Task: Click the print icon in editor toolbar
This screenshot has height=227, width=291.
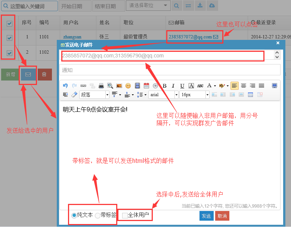Action: click(101, 86)
